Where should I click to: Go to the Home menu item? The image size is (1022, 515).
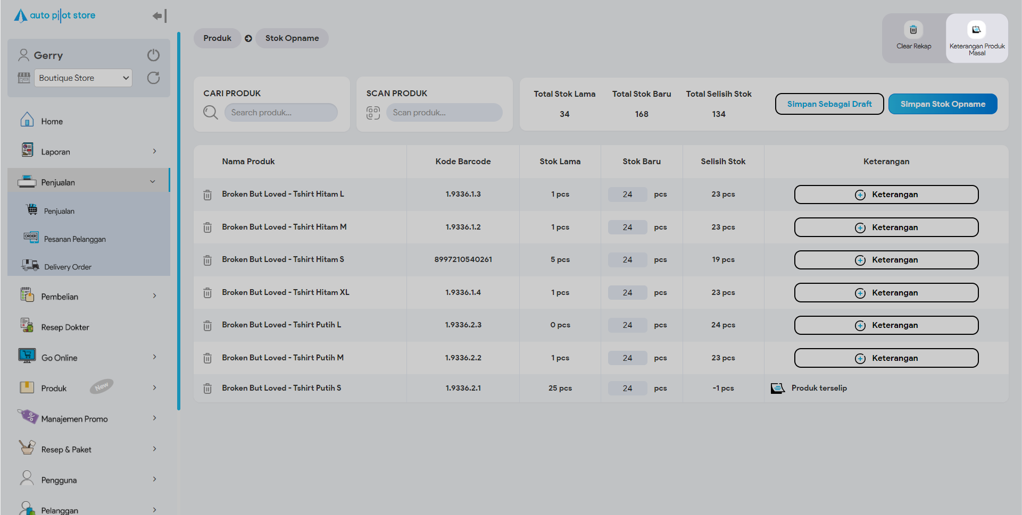pos(52,122)
